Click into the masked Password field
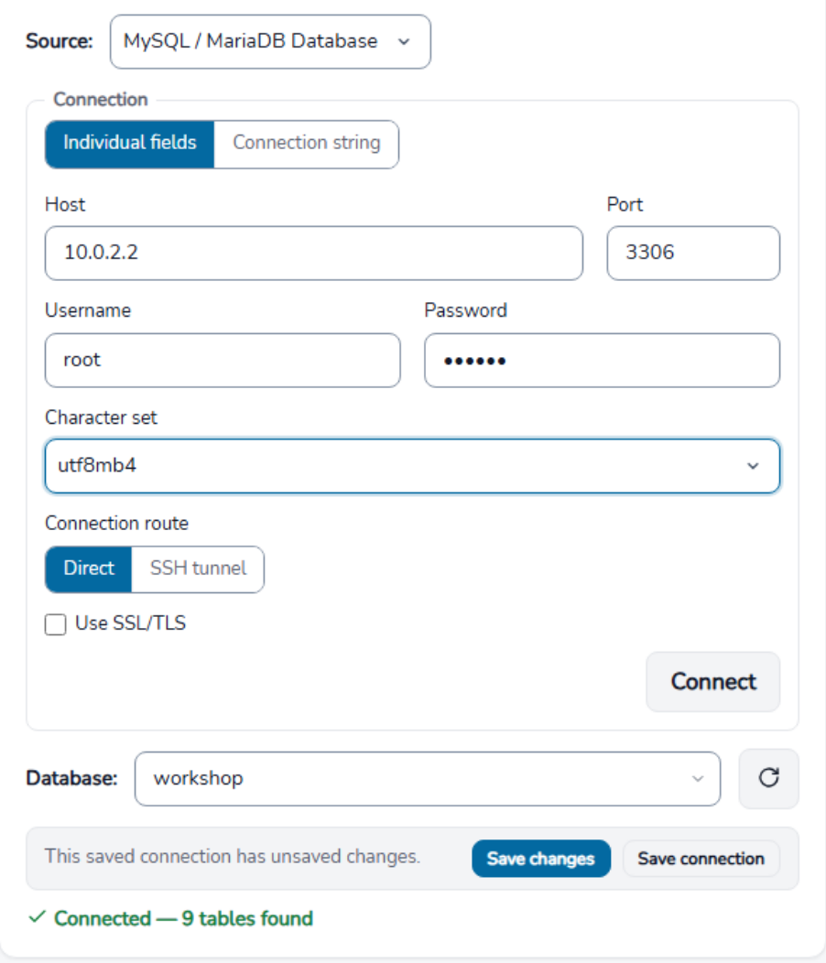The height and width of the screenshot is (963, 826). (x=603, y=361)
